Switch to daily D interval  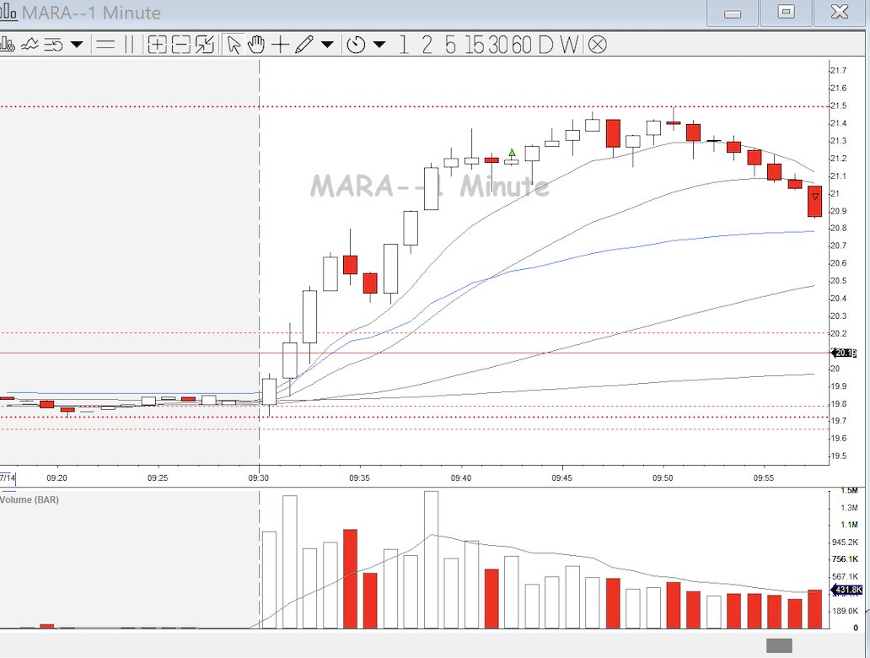pos(545,45)
